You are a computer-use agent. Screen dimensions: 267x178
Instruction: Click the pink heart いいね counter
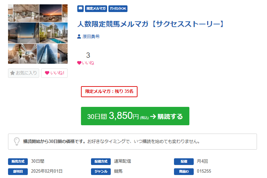(86, 63)
